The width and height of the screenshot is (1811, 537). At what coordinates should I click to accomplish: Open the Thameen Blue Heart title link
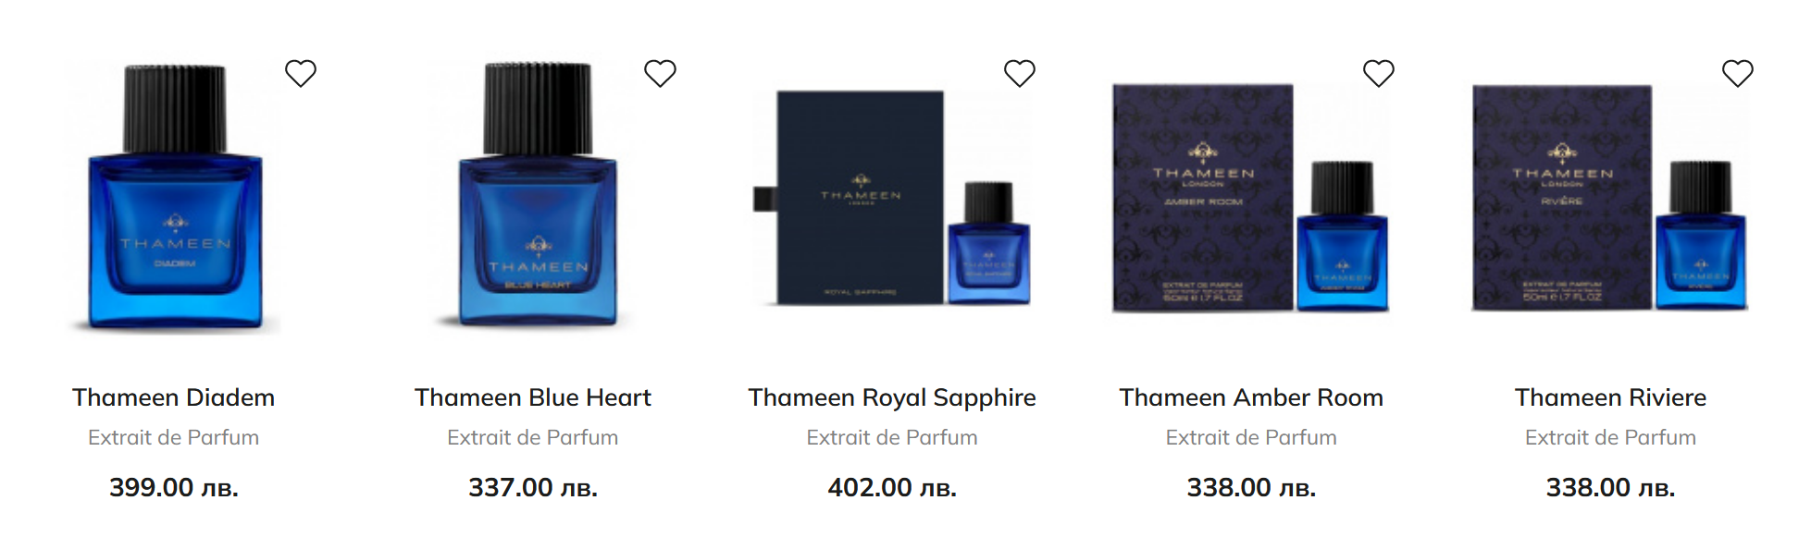[533, 397]
